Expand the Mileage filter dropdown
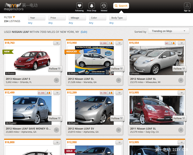The width and height of the screenshot is (193, 155). (77, 18)
